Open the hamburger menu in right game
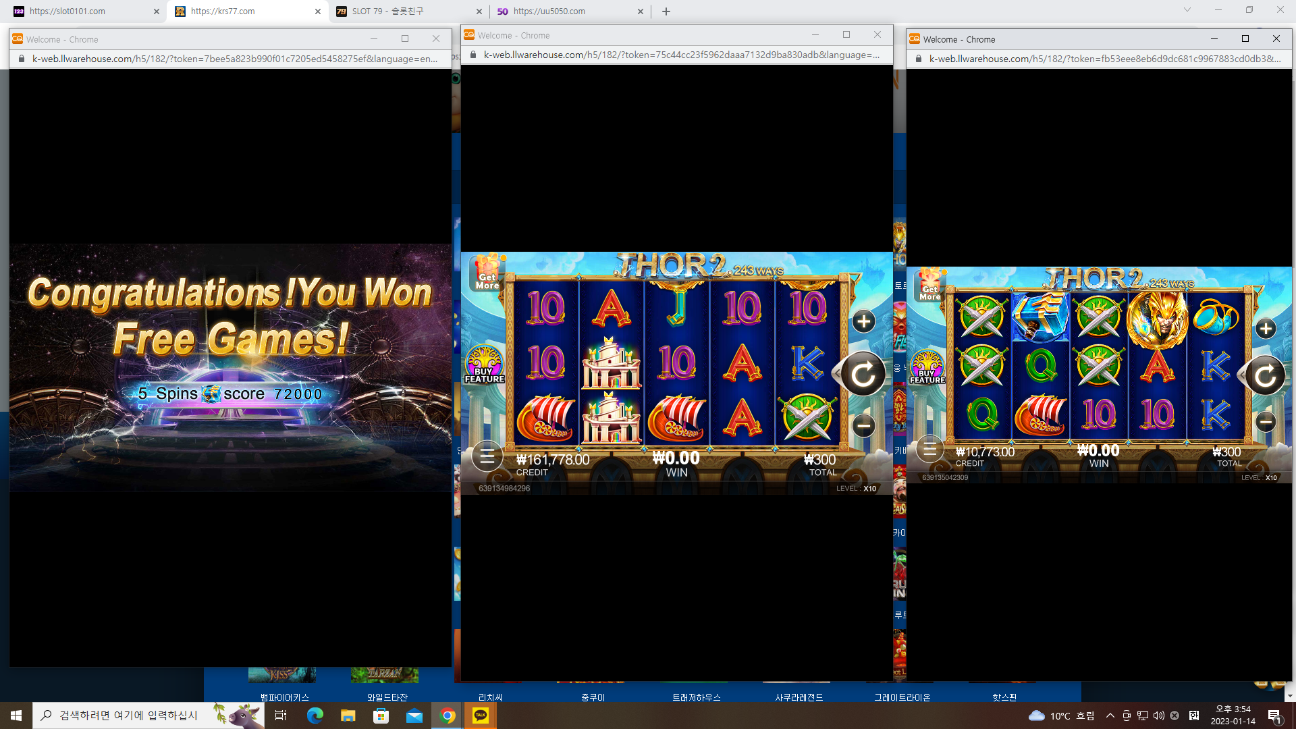This screenshot has height=729, width=1296. pyautogui.click(x=929, y=449)
